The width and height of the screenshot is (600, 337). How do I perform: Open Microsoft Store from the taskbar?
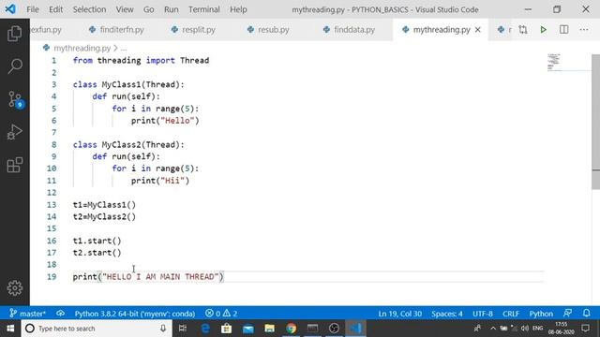coord(227,329)
